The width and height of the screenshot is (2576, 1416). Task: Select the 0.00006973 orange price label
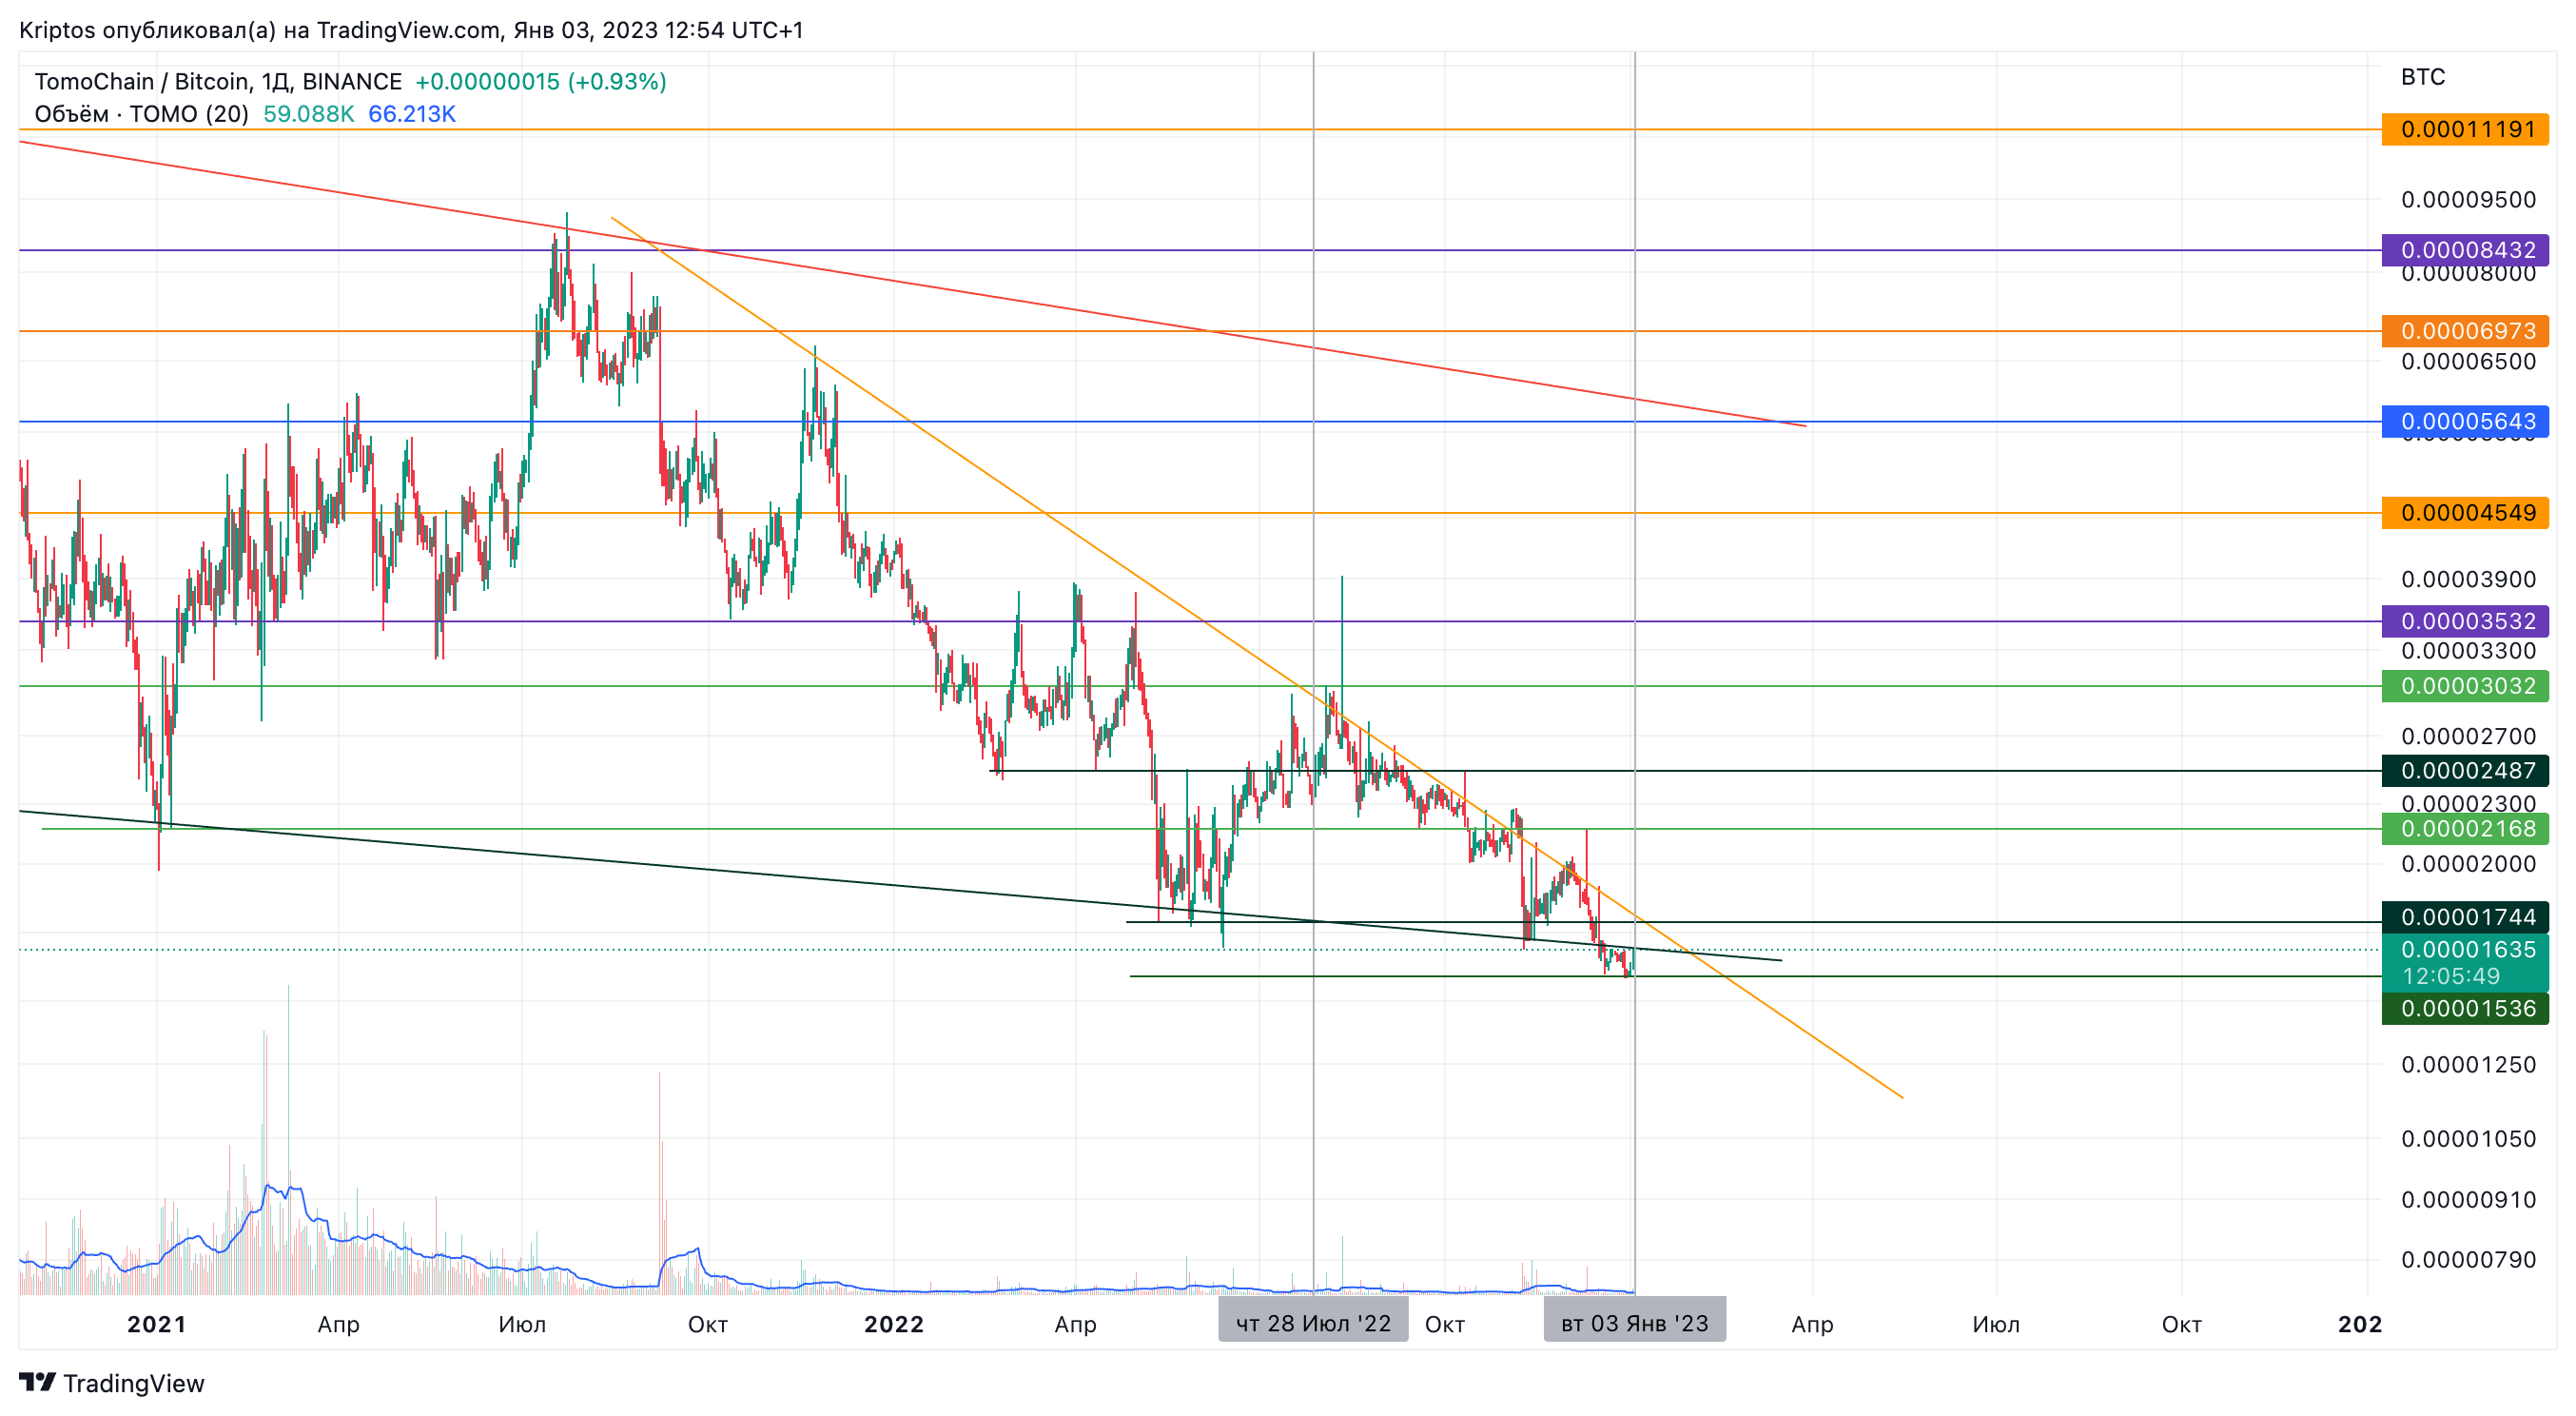[x=2465, y=330]
